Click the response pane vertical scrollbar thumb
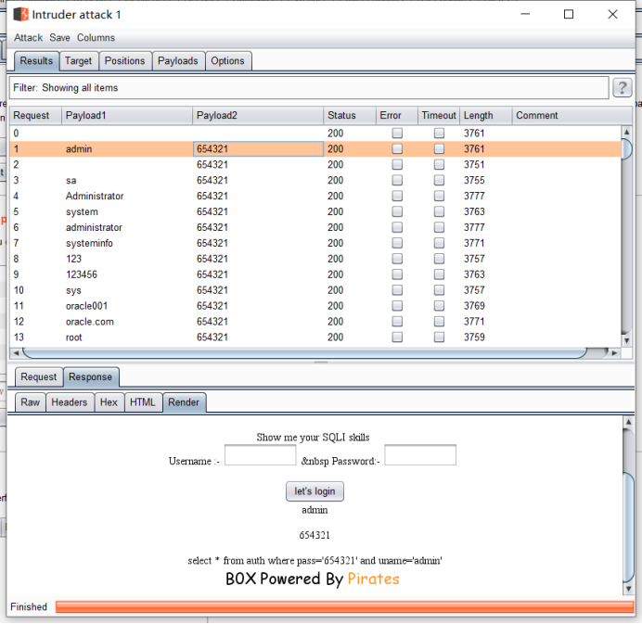Screen dimensions: 642x624 [x=628, y=527]
